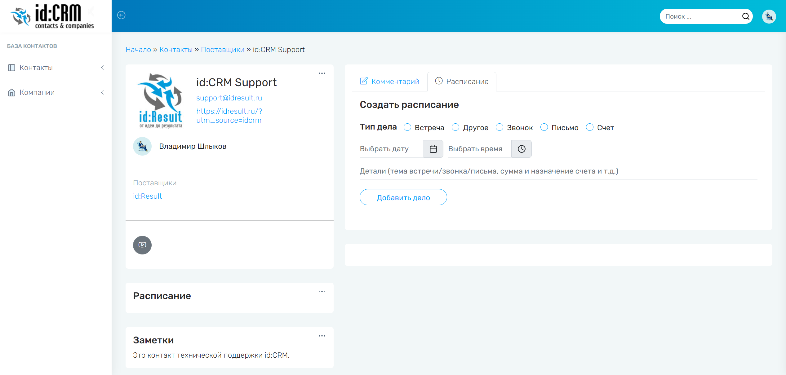Go to Поставщики breadcrumb link
The height and width of the screenshot is (375, 786).
pyautogui.click(x=223, y=50)
